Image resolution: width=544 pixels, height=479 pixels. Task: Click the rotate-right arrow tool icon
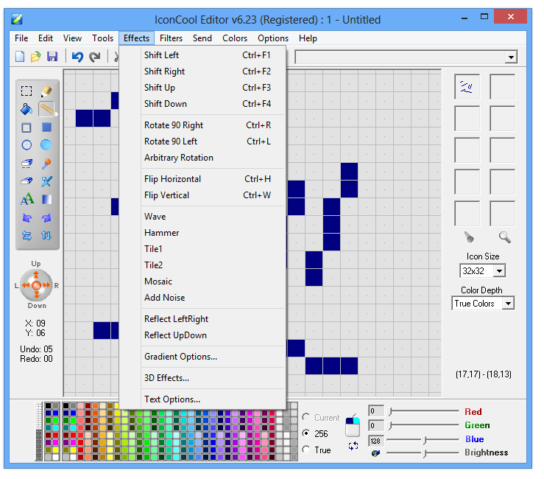[46, 218]
